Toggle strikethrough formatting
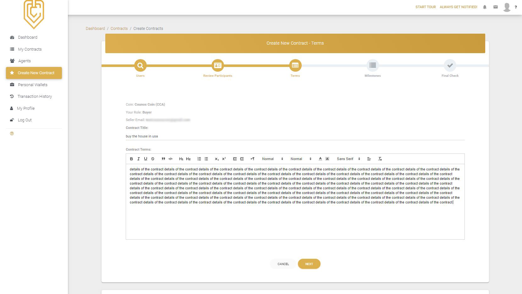This screenshot has width=522, height=294. coord(153,159)
